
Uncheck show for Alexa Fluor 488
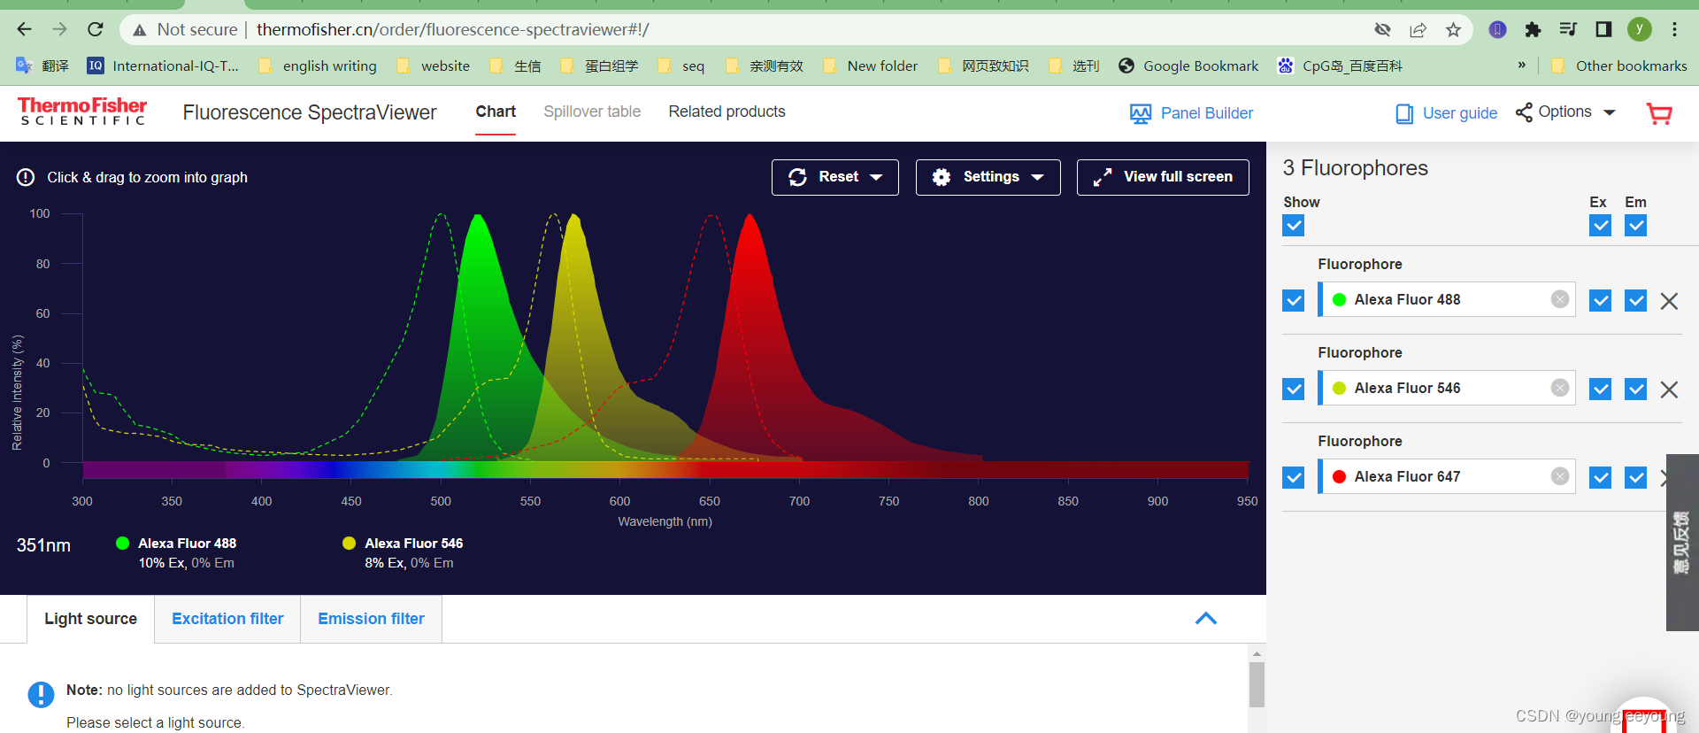(x=1293, y=301)
